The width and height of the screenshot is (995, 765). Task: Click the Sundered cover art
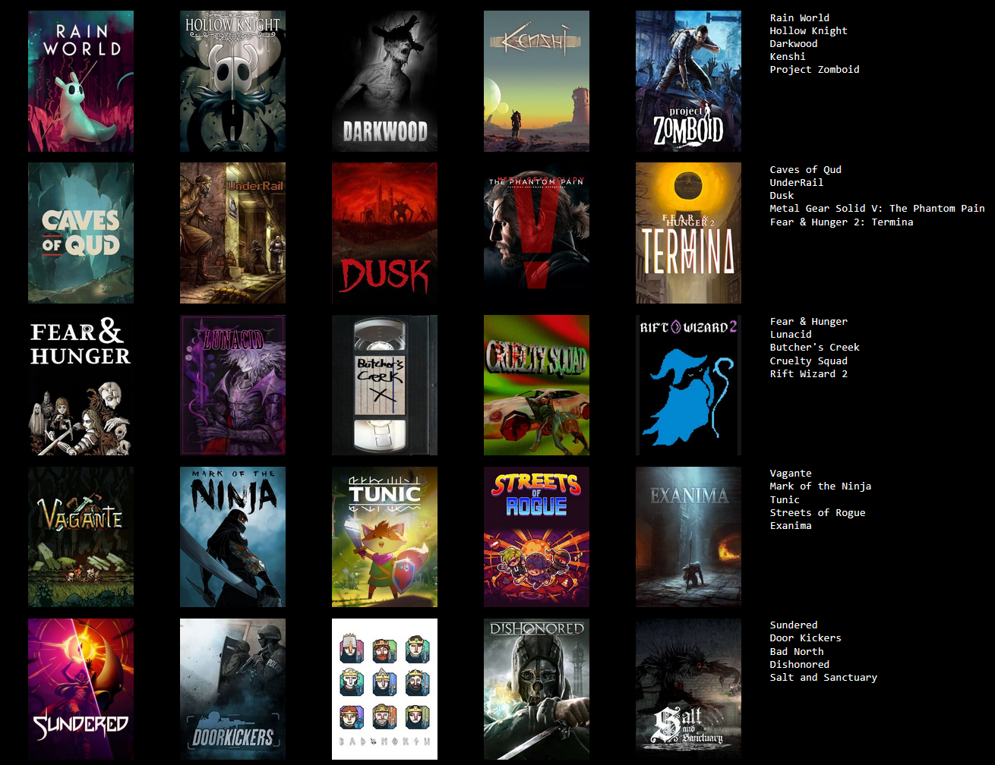(81, 688)
